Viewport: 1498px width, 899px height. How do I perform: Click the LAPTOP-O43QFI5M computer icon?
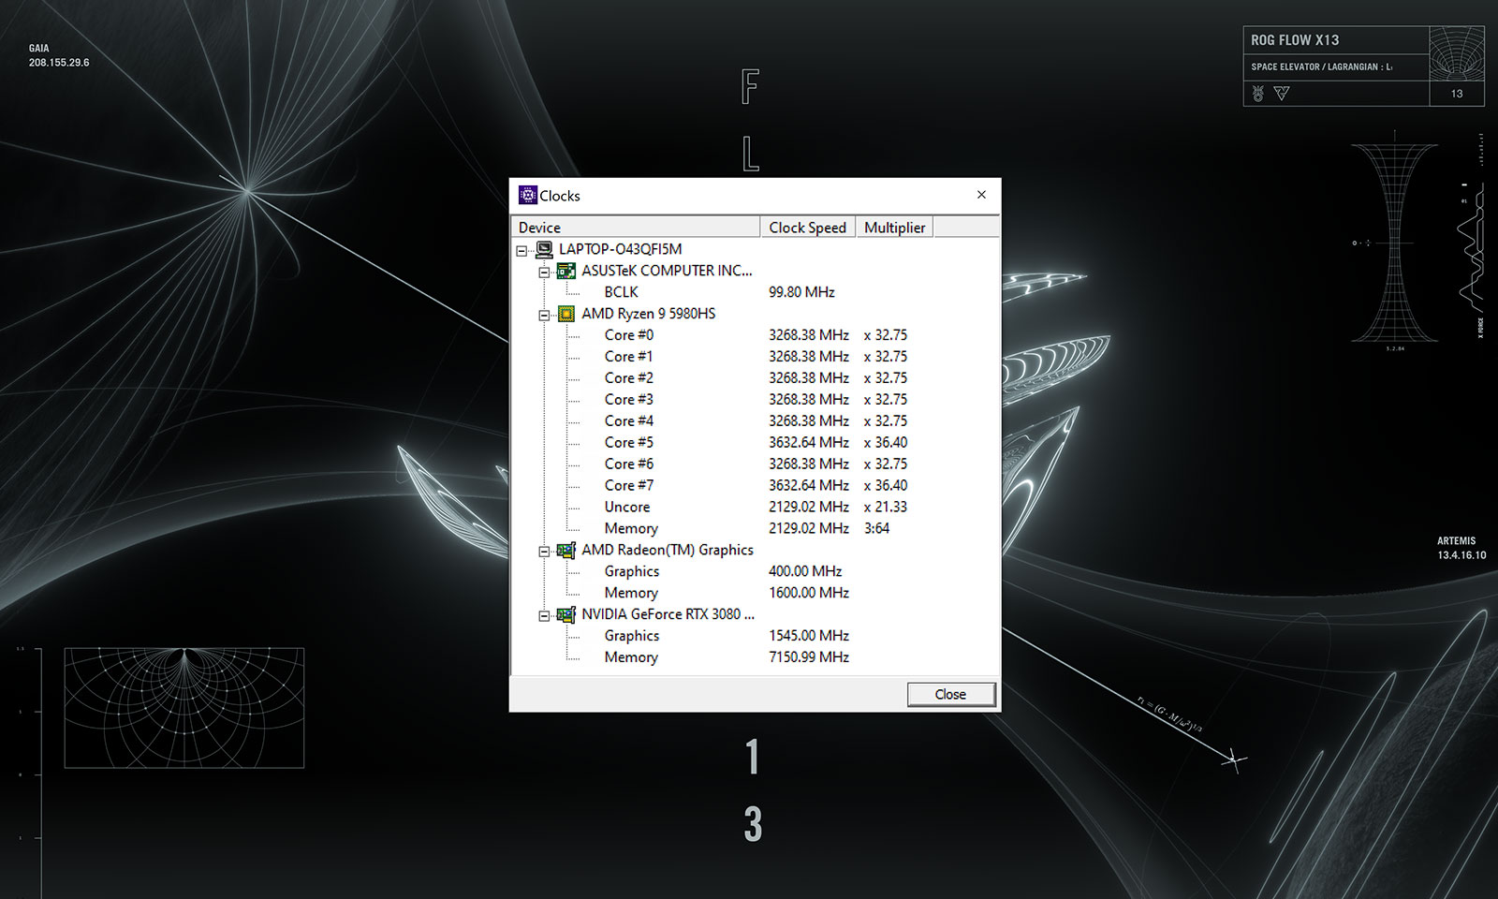click(544, 249)
